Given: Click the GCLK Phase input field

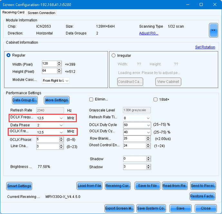Looking at the screenshot, I should [x=48, y=139].
